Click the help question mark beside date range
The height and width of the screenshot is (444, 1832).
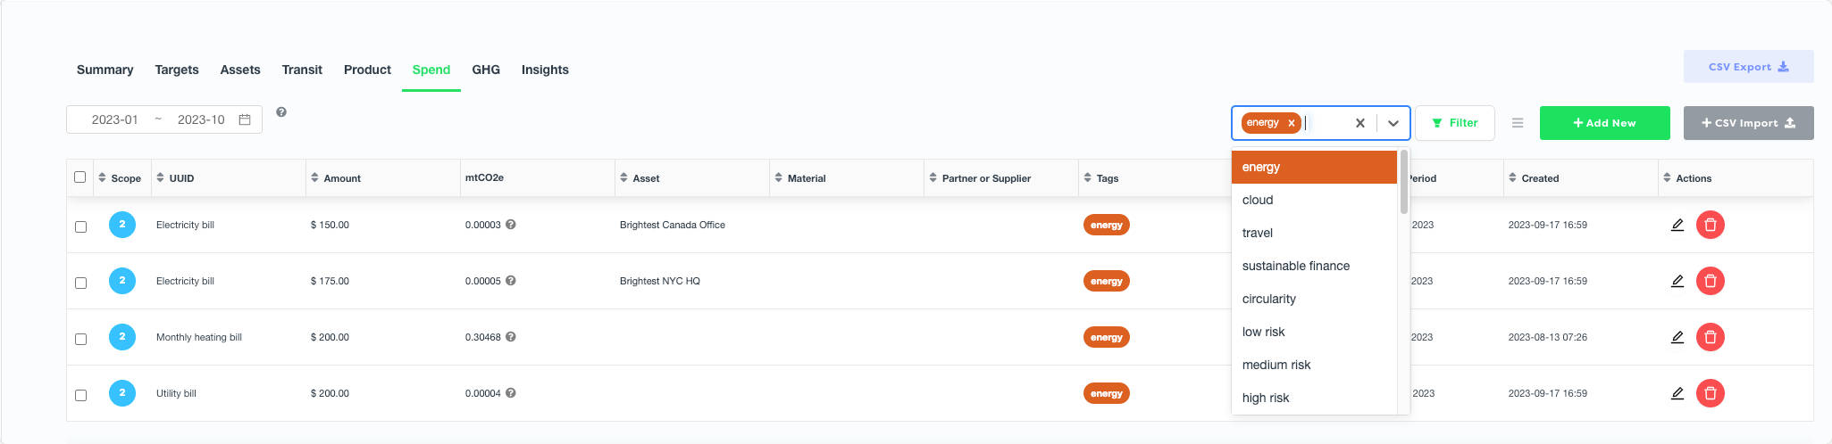(x=281, y=112)
